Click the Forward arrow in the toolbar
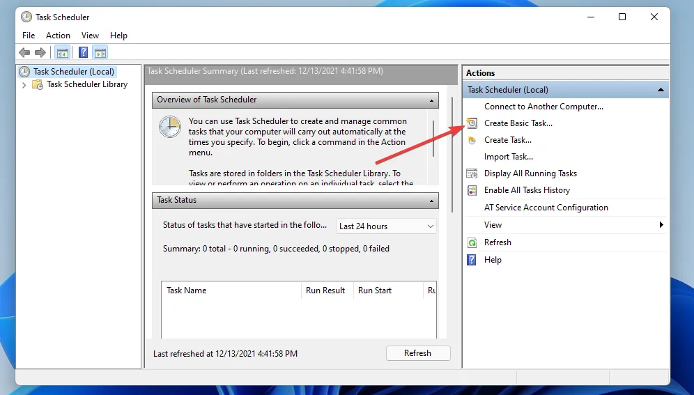Screen dimensions: 694x395 click(x=40, y=53)
